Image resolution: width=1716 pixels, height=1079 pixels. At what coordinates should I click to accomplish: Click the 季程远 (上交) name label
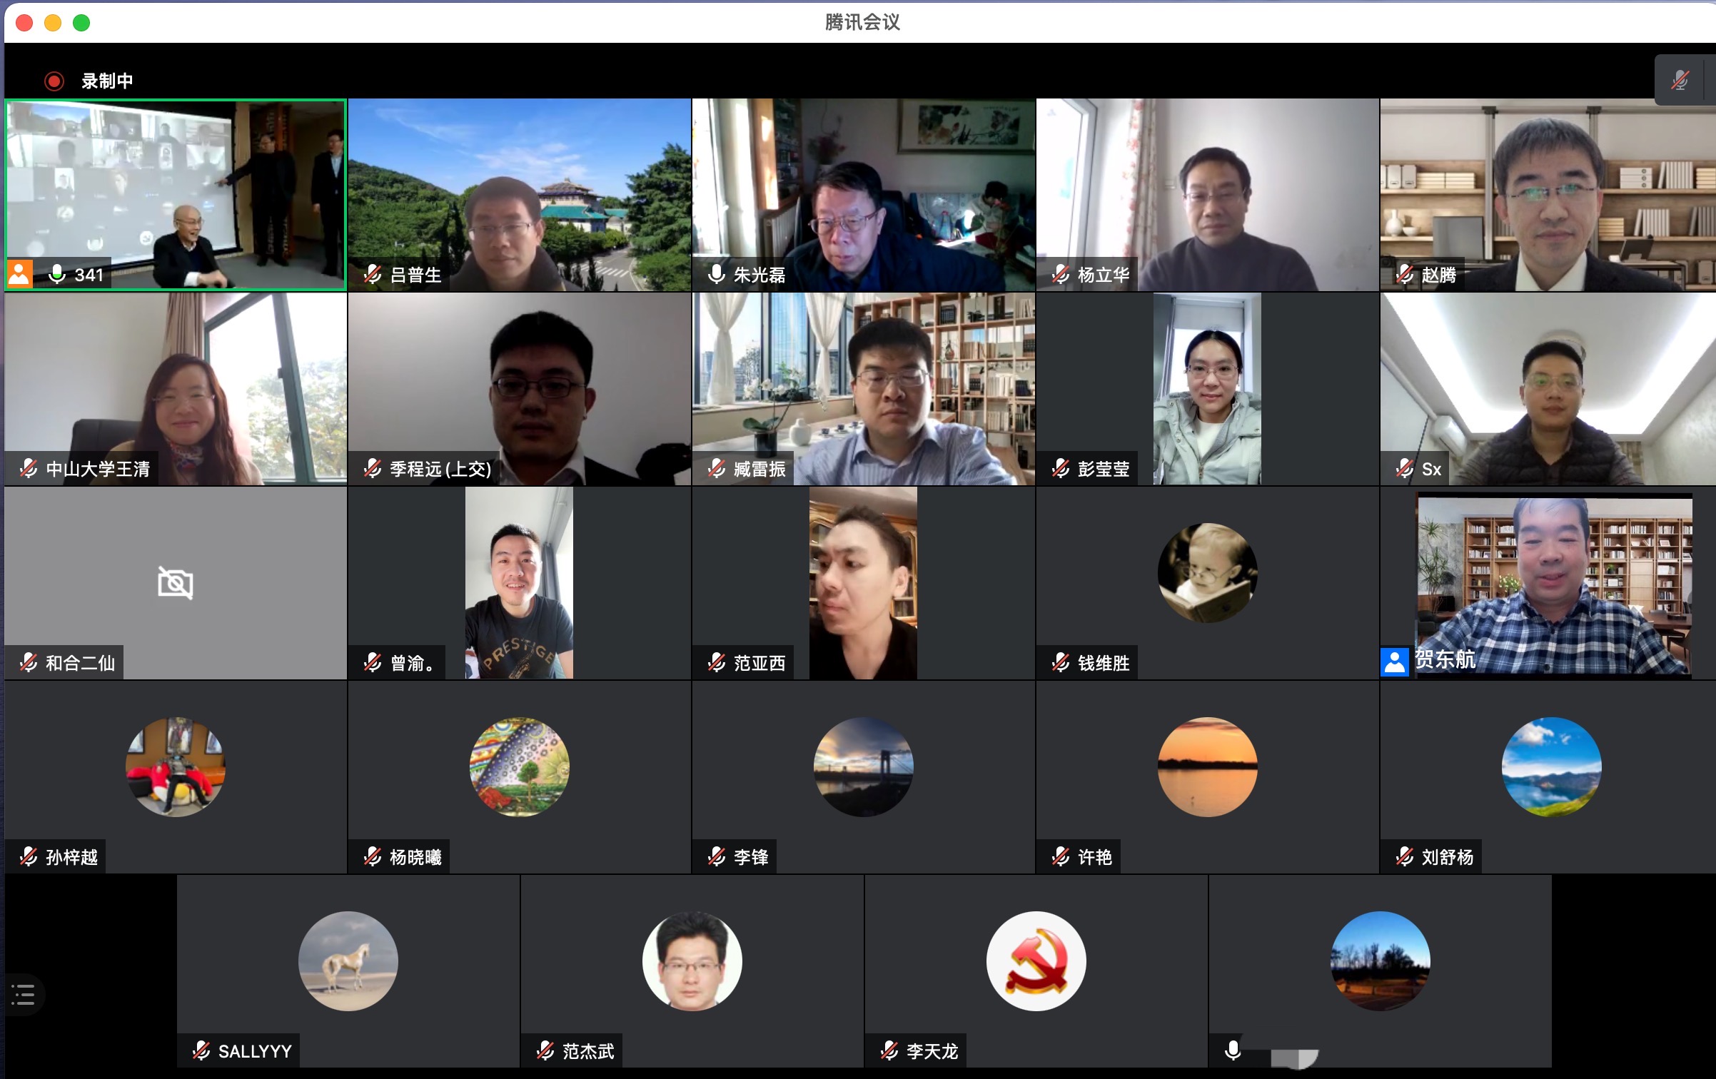coord(440,469)
